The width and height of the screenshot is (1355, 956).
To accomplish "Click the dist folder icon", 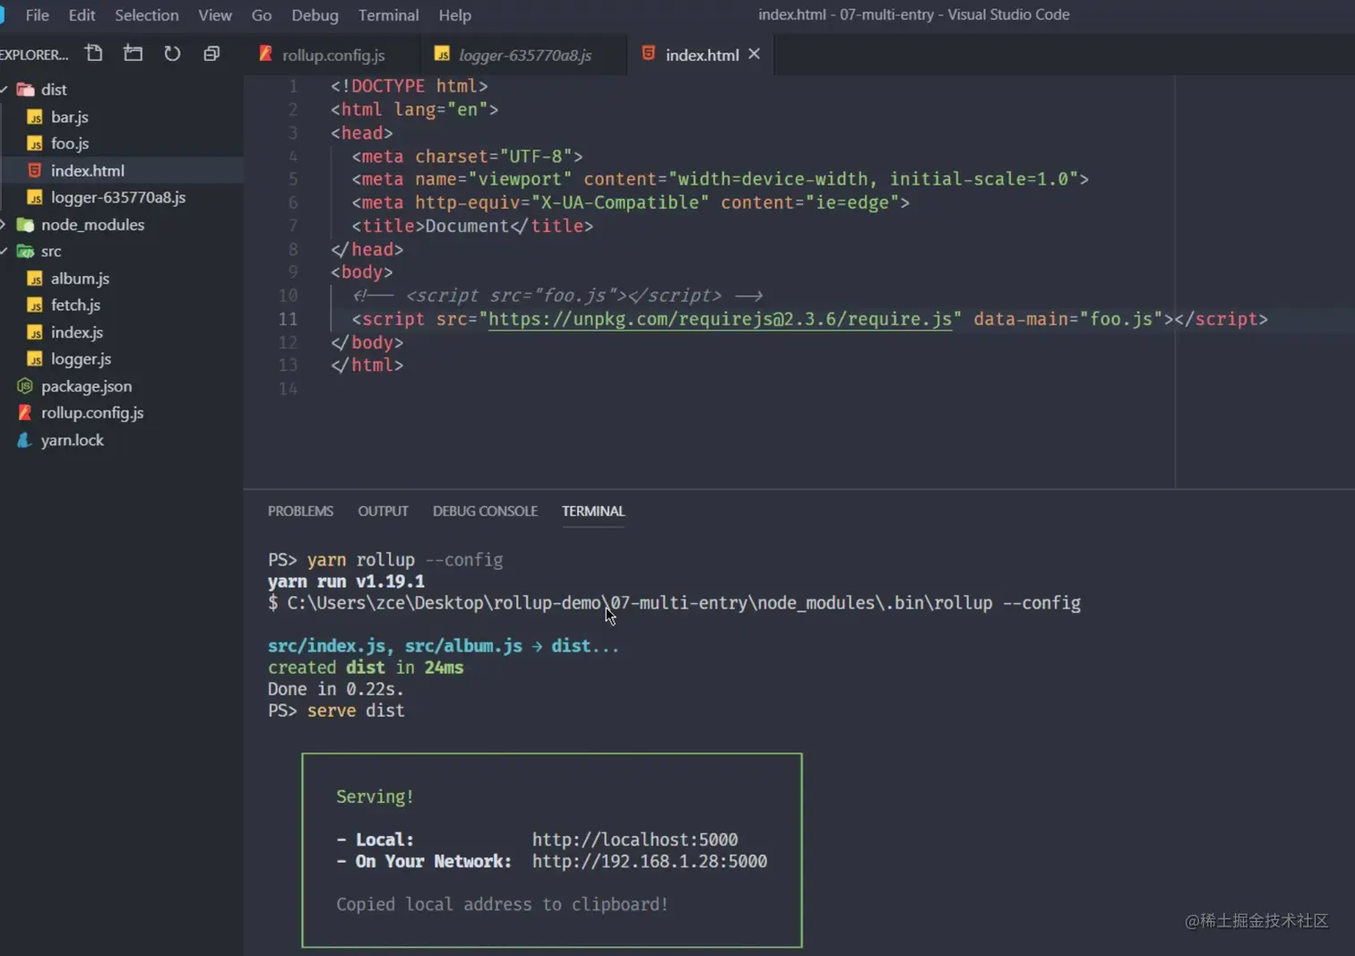I will 25,90.
